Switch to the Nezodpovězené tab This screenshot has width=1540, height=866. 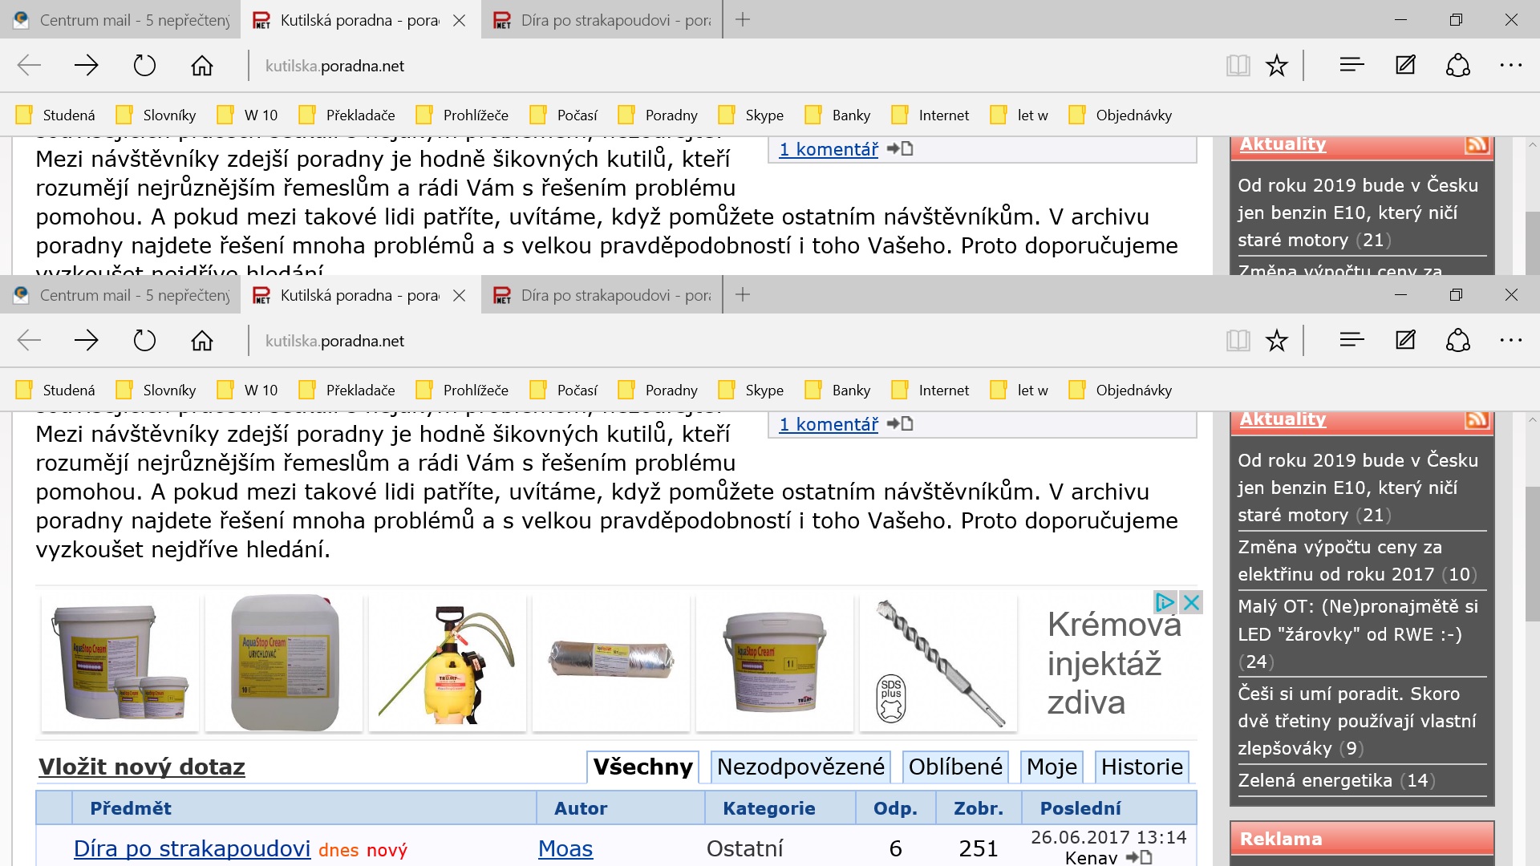(800, 767)
